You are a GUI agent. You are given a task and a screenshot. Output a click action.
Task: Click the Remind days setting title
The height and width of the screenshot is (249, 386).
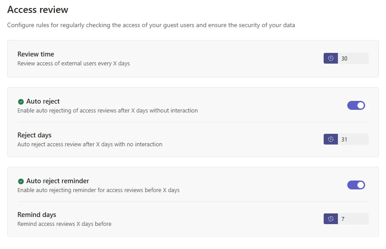37,215
